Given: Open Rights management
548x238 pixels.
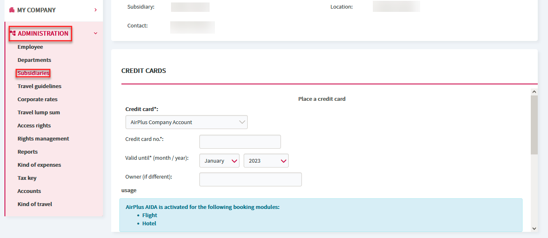Looking at the screenshot, I should tap(43, 138).
